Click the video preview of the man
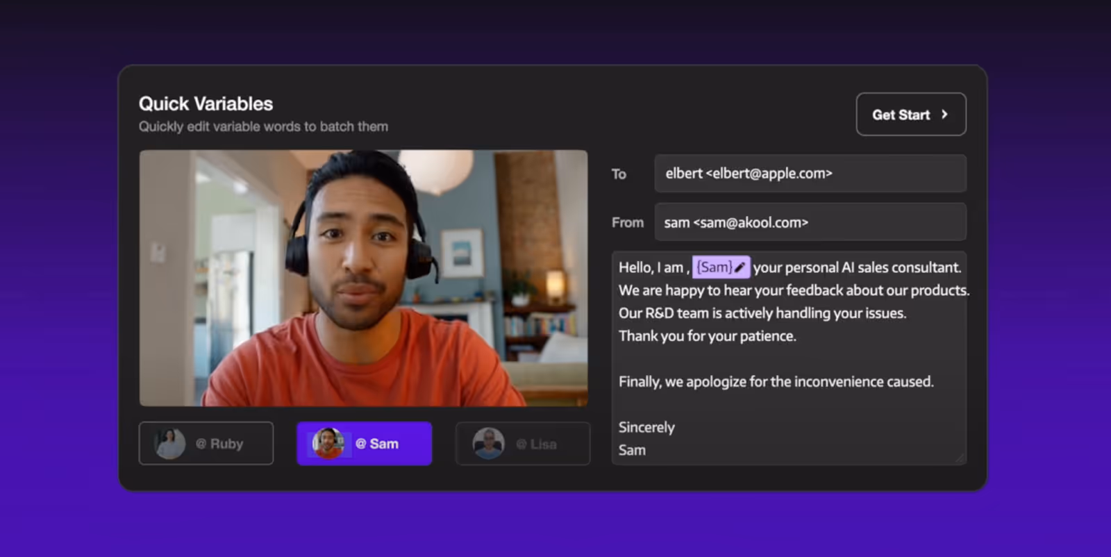Viewport: 1111px width, 557px height. pos(364,278)
